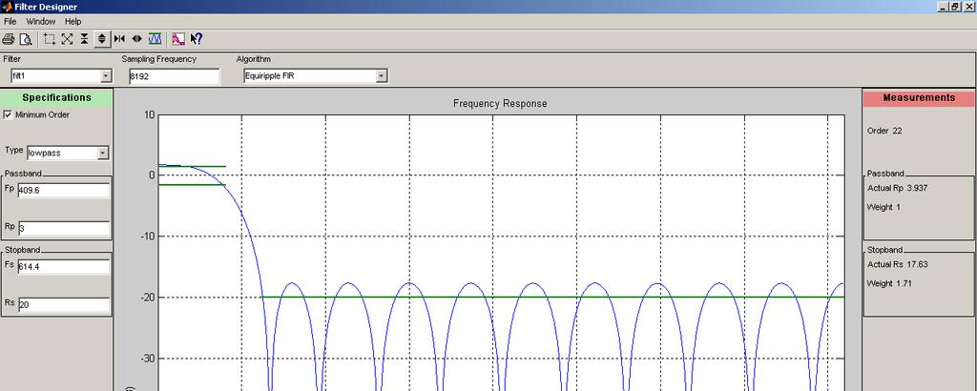The width and height of the screenshot is (977, 391).
Task: Click the red curve overlay spectrum icon
Action: (x=178, y=39)
